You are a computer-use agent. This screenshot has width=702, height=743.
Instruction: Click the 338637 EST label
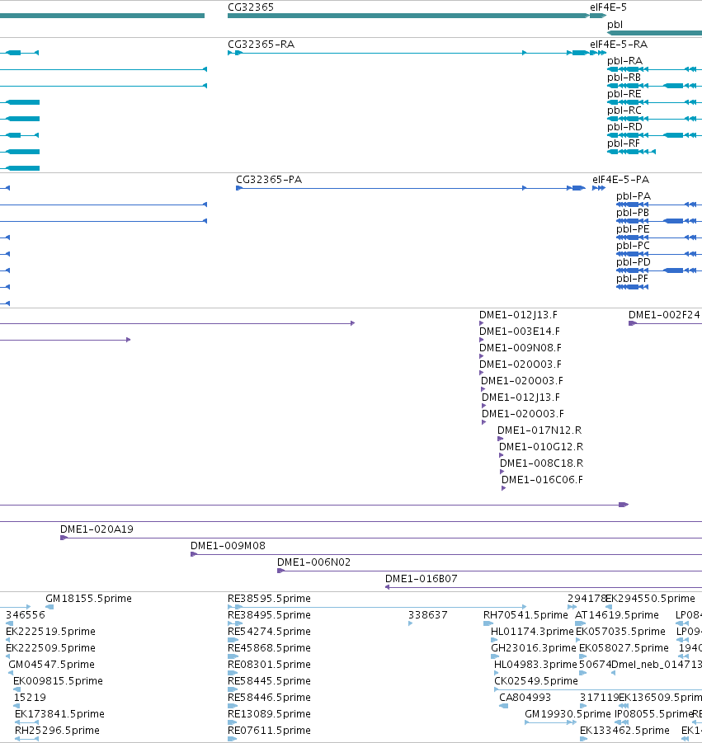pos(427,615)
